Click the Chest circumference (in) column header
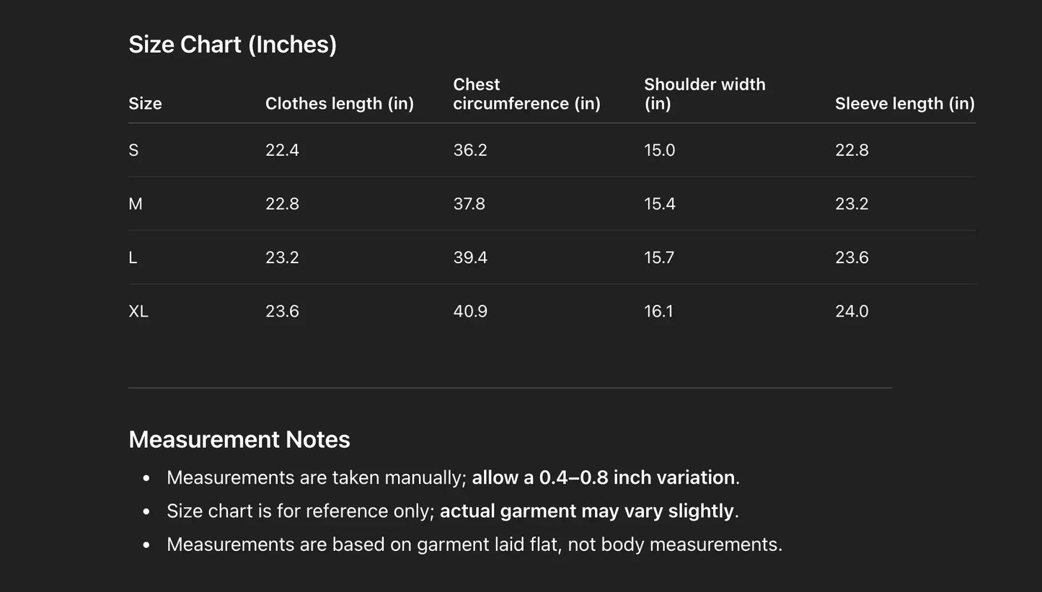This screenshot has width=1042, height=592. pyautogui.click(x=526, y=94)
